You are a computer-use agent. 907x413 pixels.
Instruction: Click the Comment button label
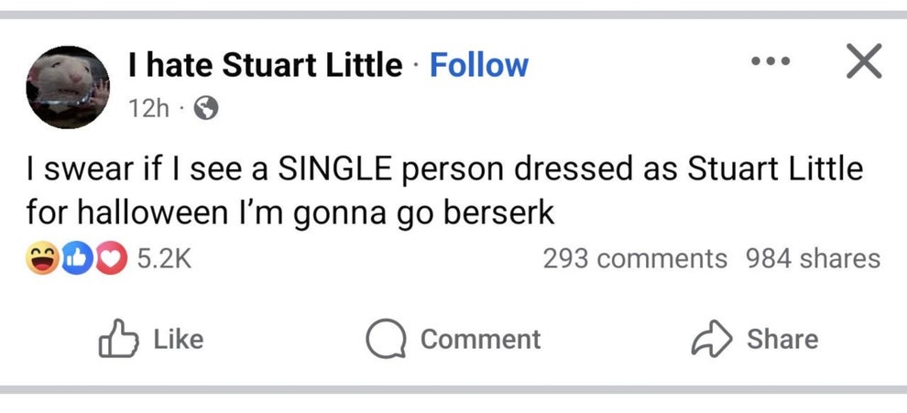[x=480, y=340]
